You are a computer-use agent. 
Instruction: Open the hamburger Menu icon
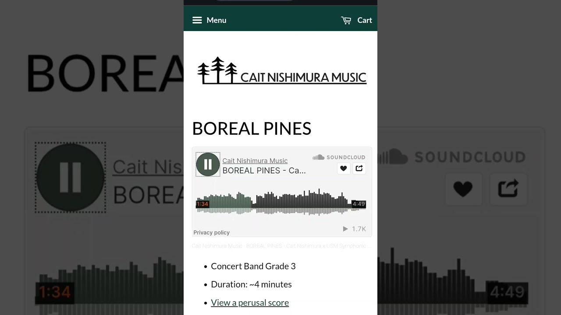[197, 20]
